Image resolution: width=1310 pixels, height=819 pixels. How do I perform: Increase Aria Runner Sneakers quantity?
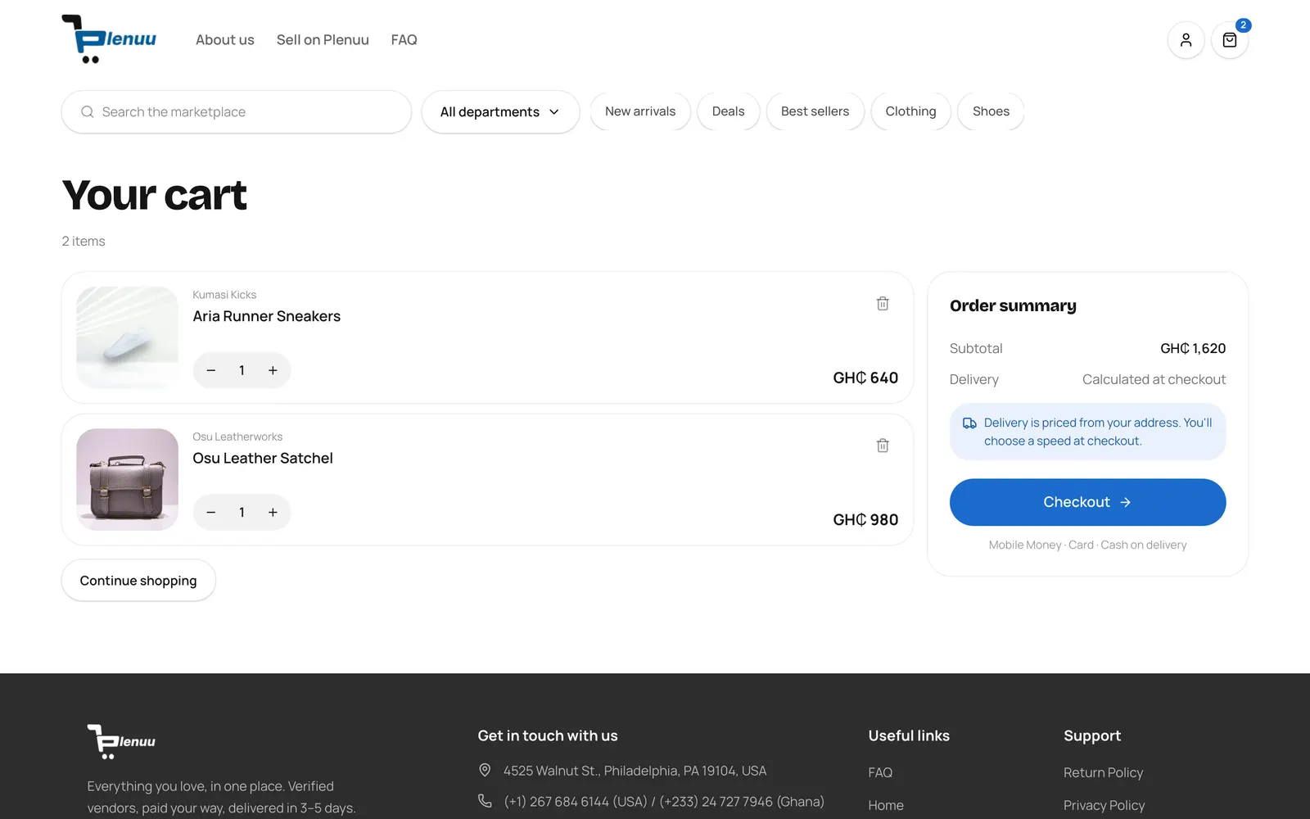tap(273, 370)
